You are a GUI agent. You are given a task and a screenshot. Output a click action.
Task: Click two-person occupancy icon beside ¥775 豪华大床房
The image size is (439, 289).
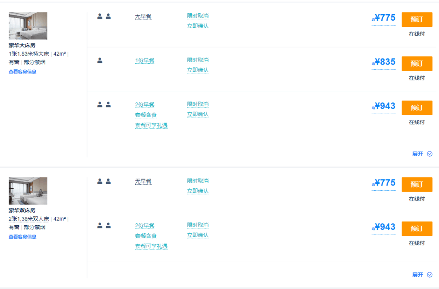coord(104,17)
